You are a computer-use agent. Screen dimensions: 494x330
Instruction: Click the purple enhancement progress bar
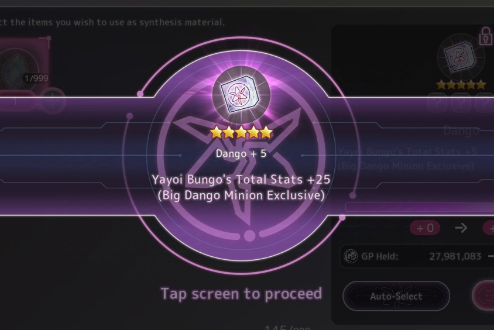tap(420, 207)
